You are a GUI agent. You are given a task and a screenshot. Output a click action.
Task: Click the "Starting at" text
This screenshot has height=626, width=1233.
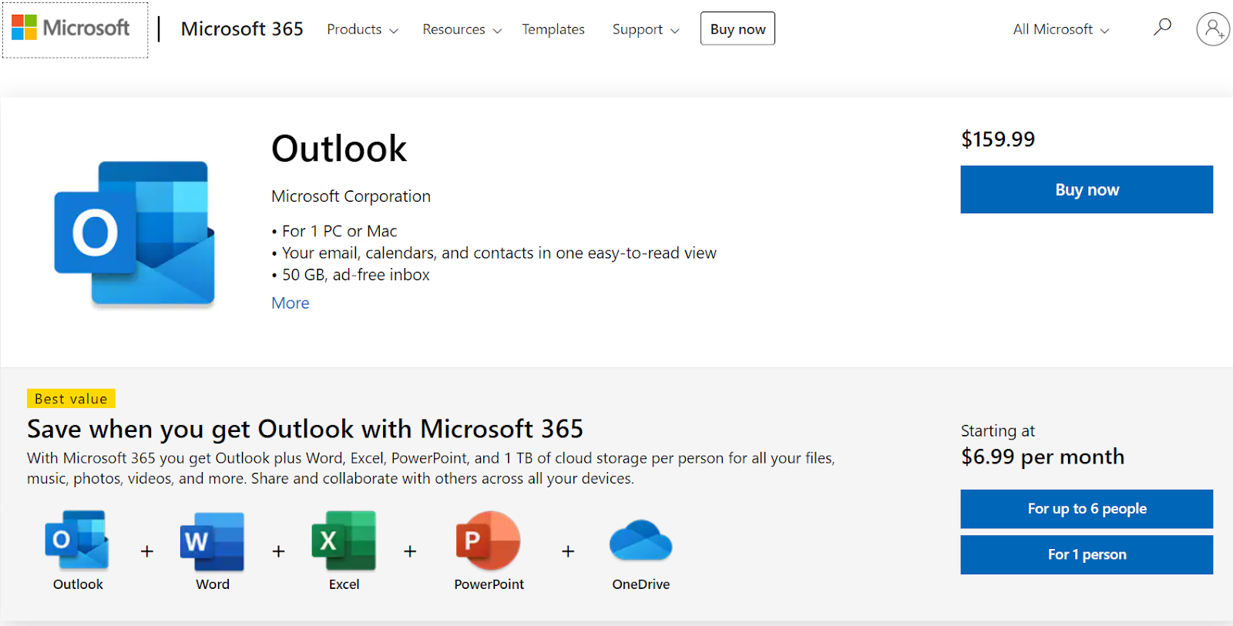tap(998, 431)
